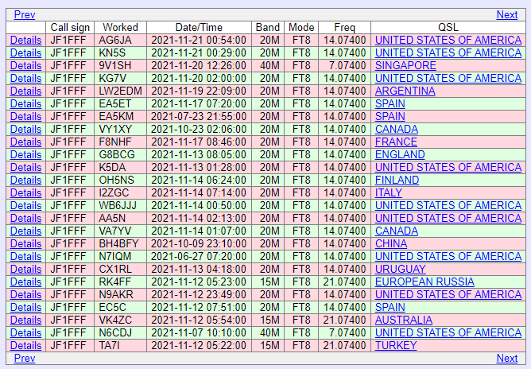Follow the ENGLAND QSL link
This screenshot has height=369, width=531.
400,154
